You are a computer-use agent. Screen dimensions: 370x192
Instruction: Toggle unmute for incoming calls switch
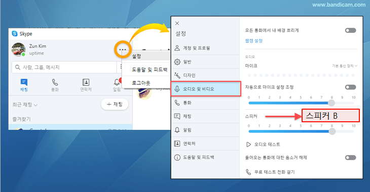350,158
